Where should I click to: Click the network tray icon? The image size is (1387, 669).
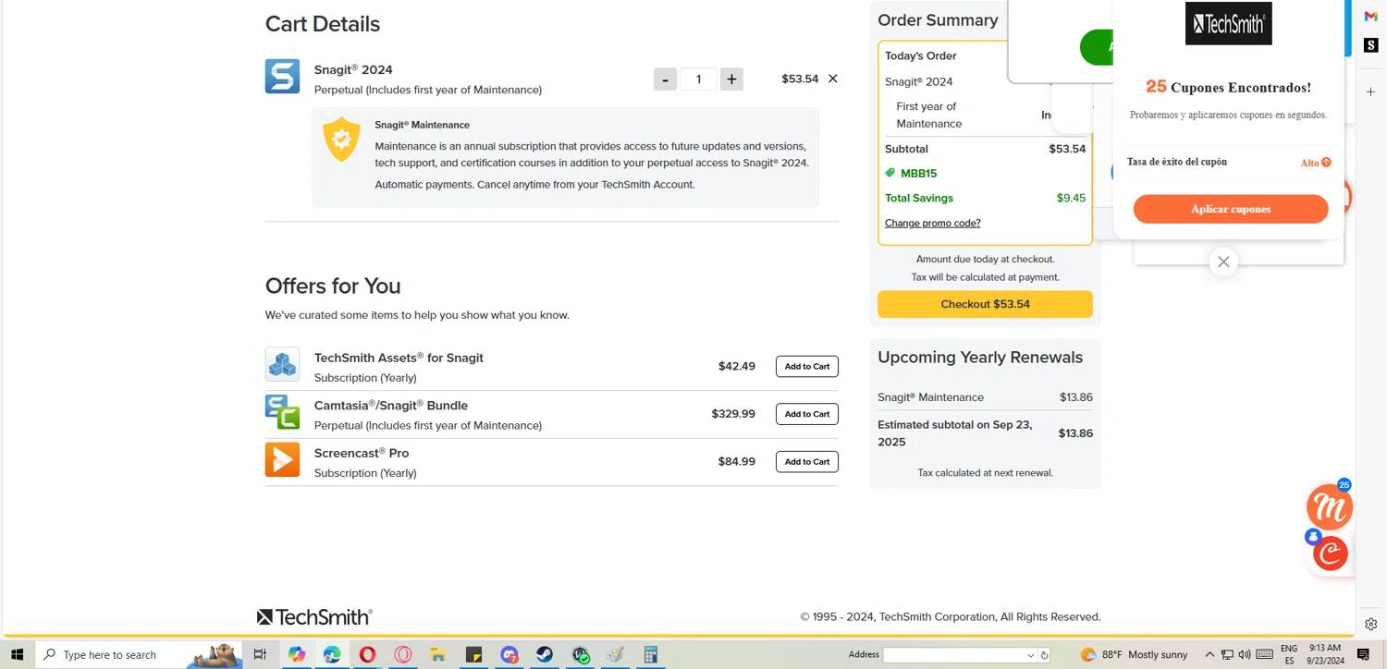(x=1227, y=654)
